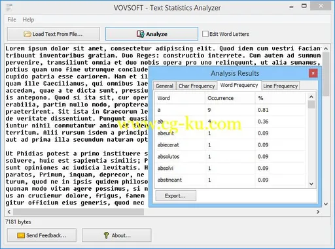The width and height of the screenshot is (335, 249).
Task: Sort by the Occurrence column header
Action: click(230, 98)
